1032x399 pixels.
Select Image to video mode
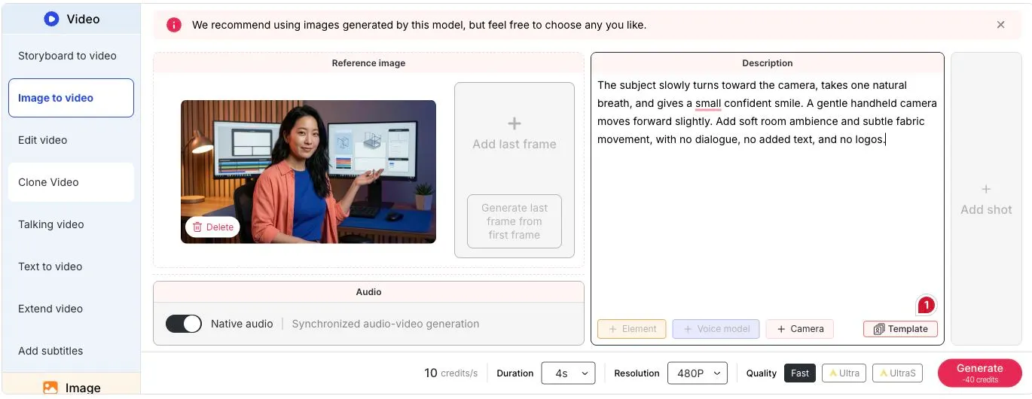71,98
